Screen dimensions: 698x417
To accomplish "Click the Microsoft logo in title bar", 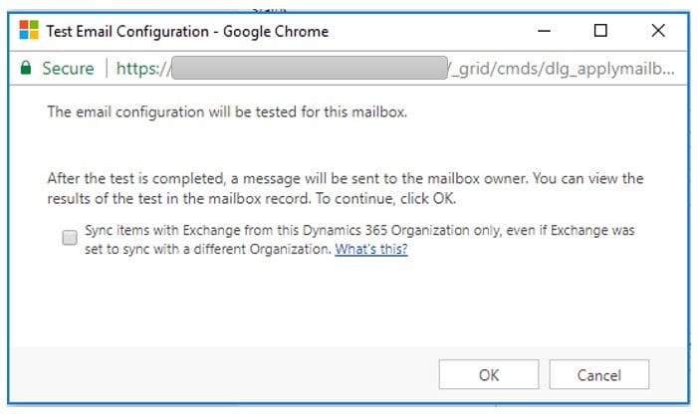I will (x=30, y=31).
